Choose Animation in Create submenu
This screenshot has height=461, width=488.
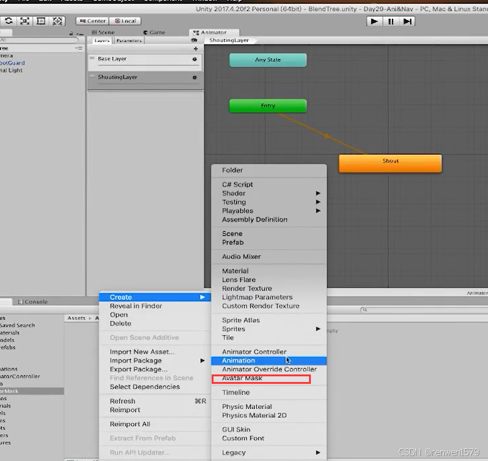click(x=269, y=361)
